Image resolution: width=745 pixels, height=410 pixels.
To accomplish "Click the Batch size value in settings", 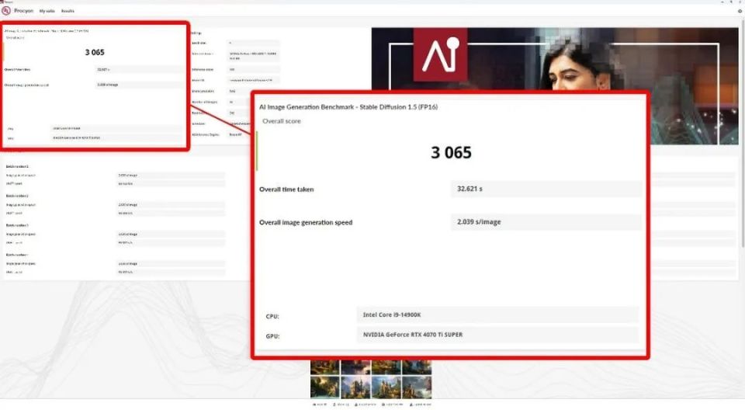I will click(253, 43).
